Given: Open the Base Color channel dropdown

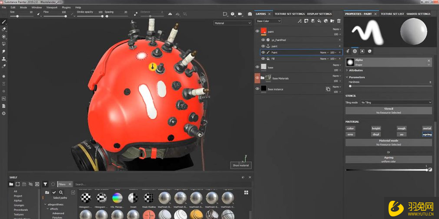Looking at the screenshot, I should (268, 21).
